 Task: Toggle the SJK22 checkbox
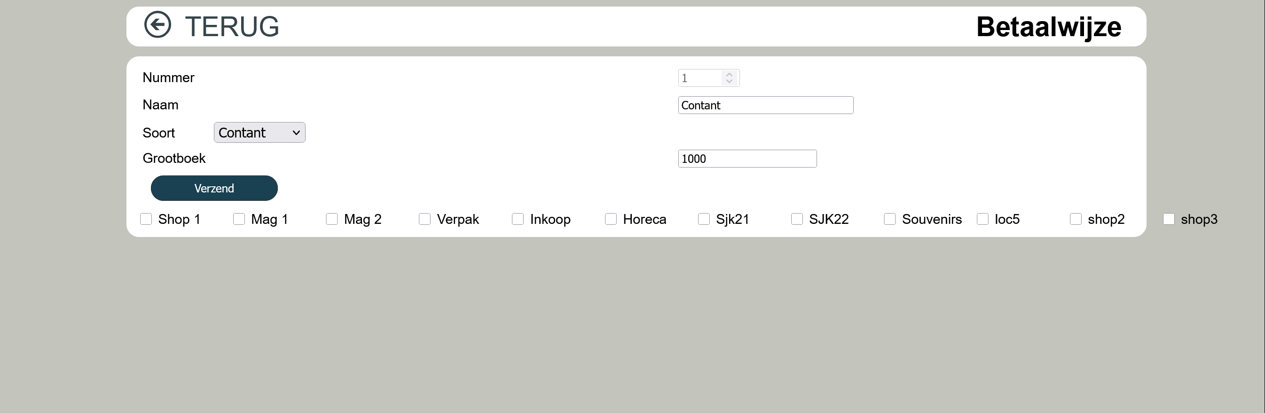797,219
